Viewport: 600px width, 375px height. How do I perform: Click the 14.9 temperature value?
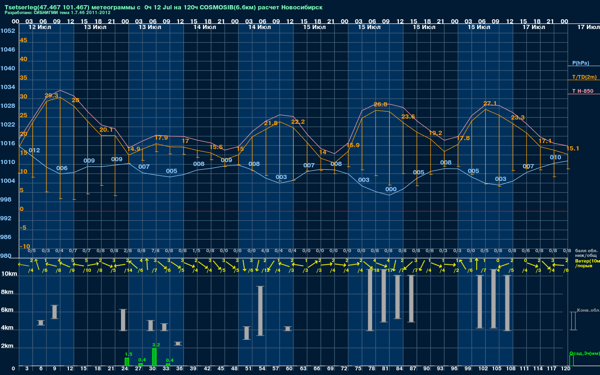tap(134, 149)
